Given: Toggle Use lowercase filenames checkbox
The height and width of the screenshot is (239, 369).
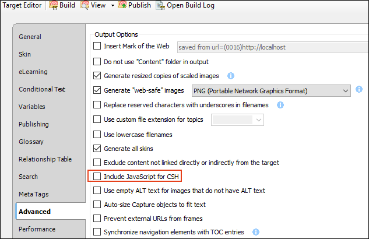Looking at the screenshot, I should [x=97, y=134].
